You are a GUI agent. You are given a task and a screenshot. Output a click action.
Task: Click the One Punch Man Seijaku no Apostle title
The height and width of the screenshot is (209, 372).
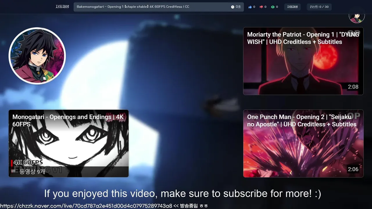coord(302,120)
